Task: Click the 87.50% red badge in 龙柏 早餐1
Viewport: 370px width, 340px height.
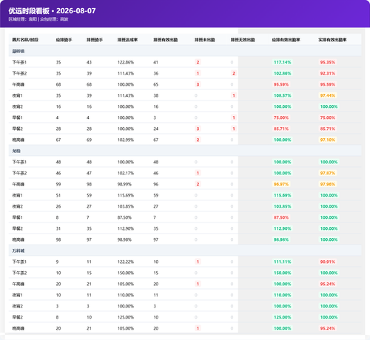Action: tap(281, 217)
